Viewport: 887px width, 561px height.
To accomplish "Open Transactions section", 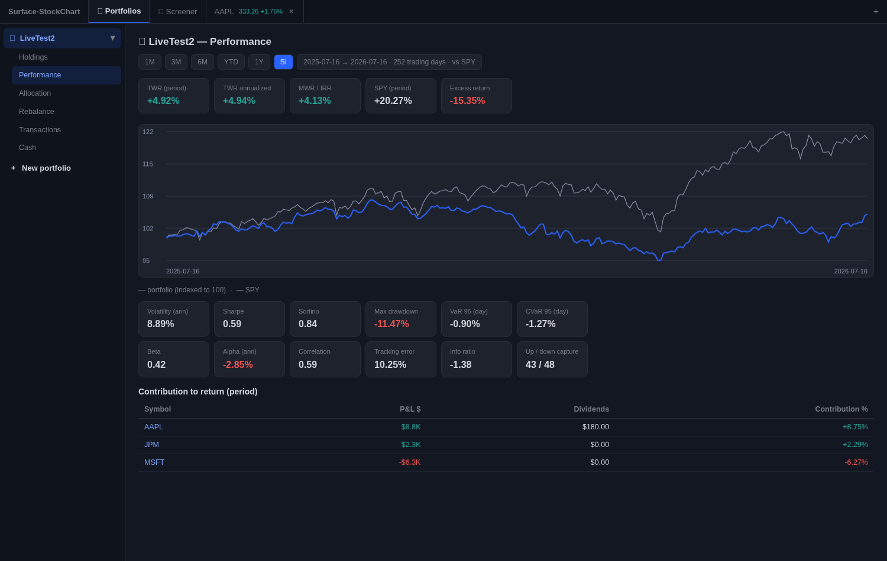I will (x=66, y=130).
